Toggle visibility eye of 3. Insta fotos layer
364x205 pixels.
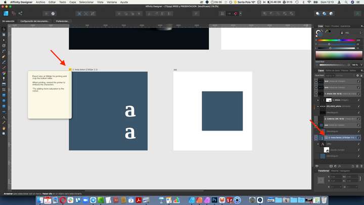(x=316, y=138)
